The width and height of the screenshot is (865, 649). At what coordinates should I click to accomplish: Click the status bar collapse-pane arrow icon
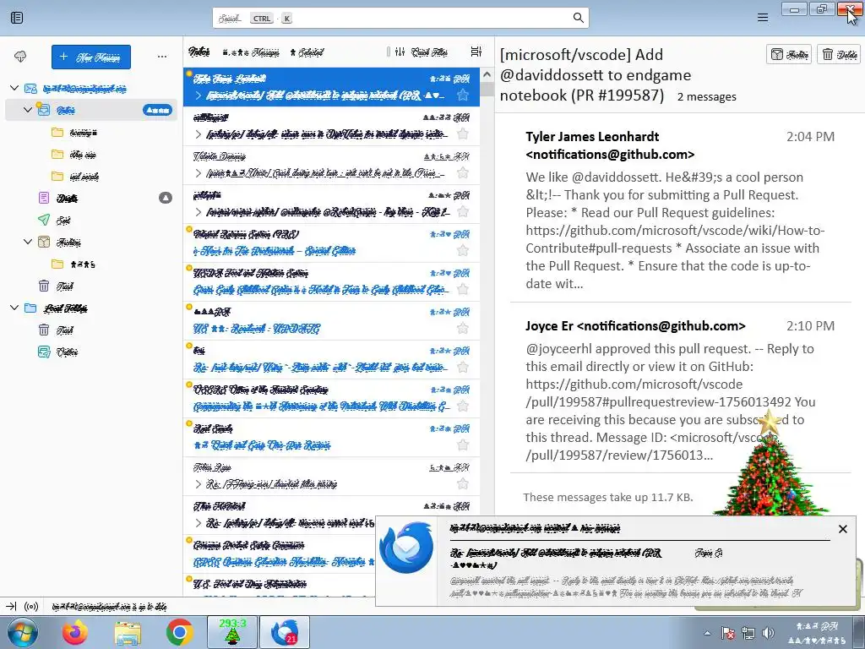coord(11,607)
